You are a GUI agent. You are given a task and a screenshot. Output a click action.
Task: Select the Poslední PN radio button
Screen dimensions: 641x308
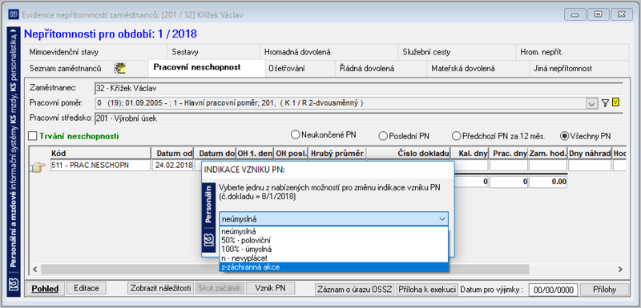coord(383,136)
